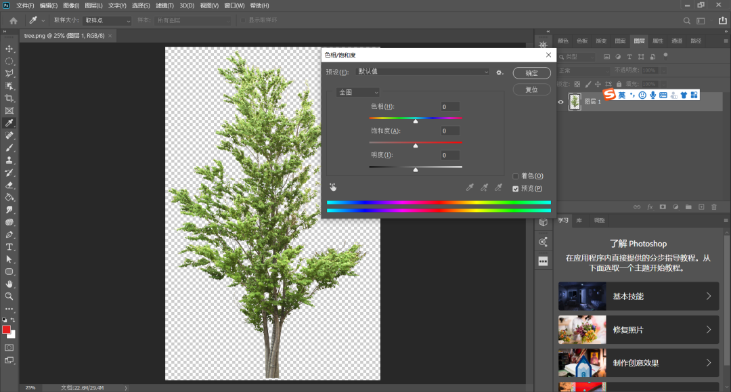The height and width of the screenshot is (392, 731).
Task: Click the Home icon in options bar
Action: [14, 20]
